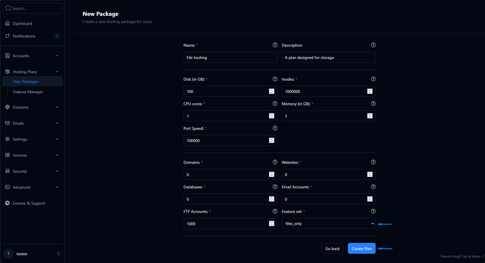Click the notifications count badge
This screenshot has height=263, width=485.
tap(57, 36)
